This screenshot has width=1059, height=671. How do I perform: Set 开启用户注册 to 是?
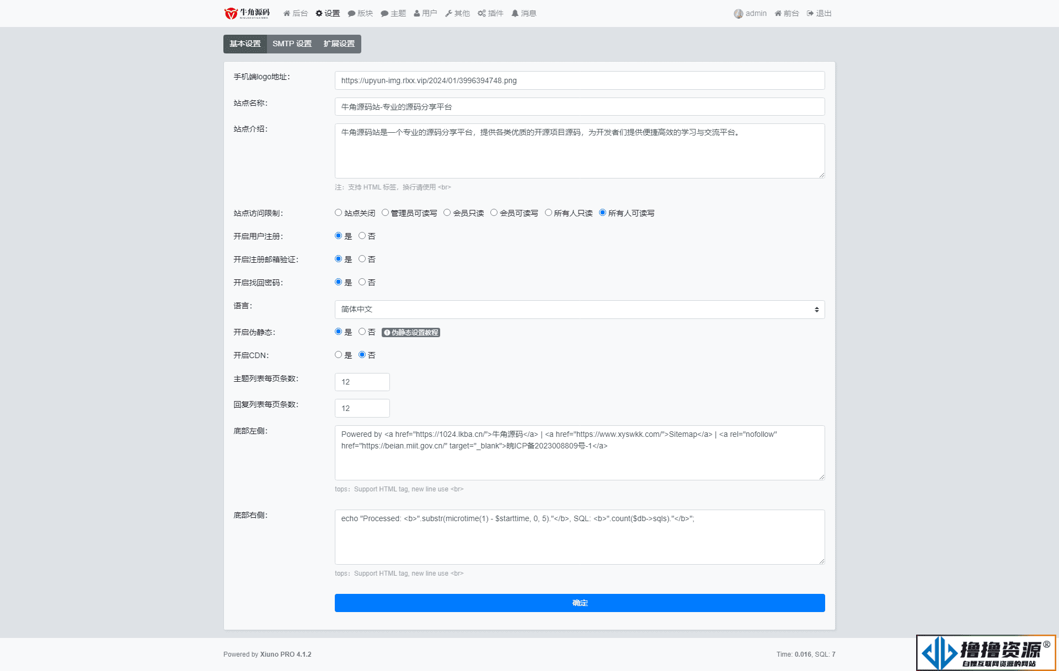click(338, 236)
